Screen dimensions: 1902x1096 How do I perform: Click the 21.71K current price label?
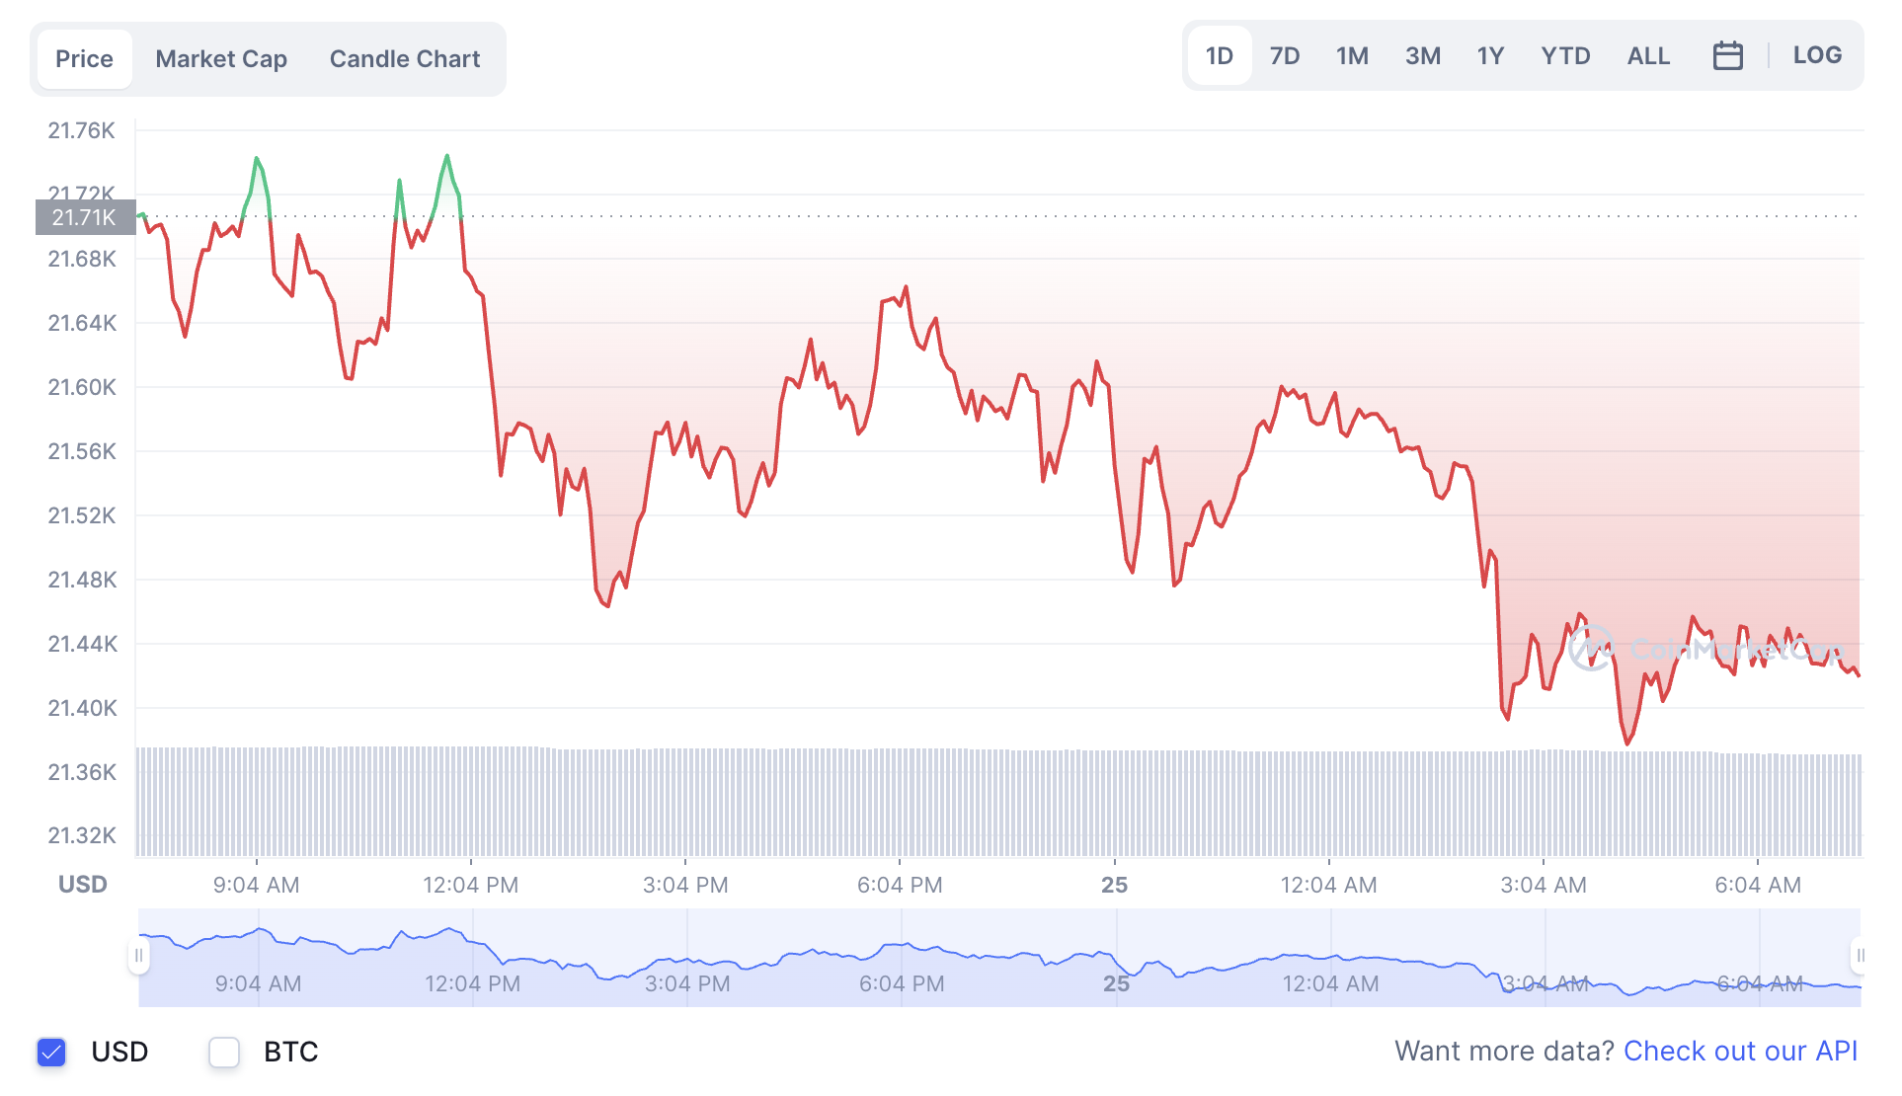tap(84, 217)
